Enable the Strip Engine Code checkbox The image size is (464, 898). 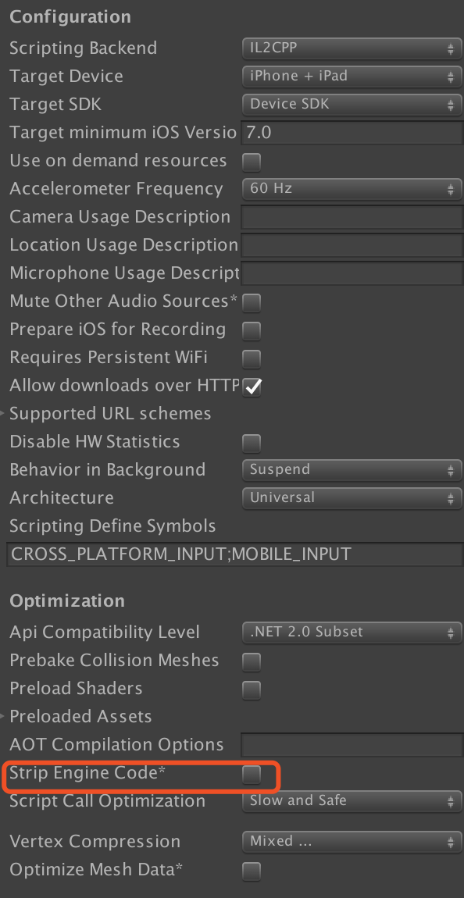(x=252, y=775)
